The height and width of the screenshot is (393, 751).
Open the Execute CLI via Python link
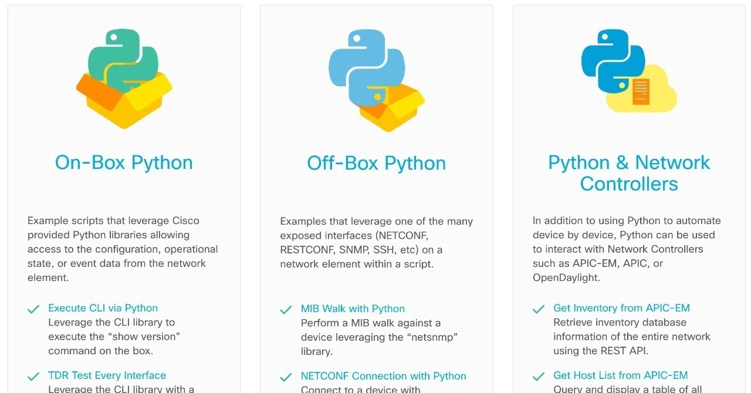[x=103, y=308]
